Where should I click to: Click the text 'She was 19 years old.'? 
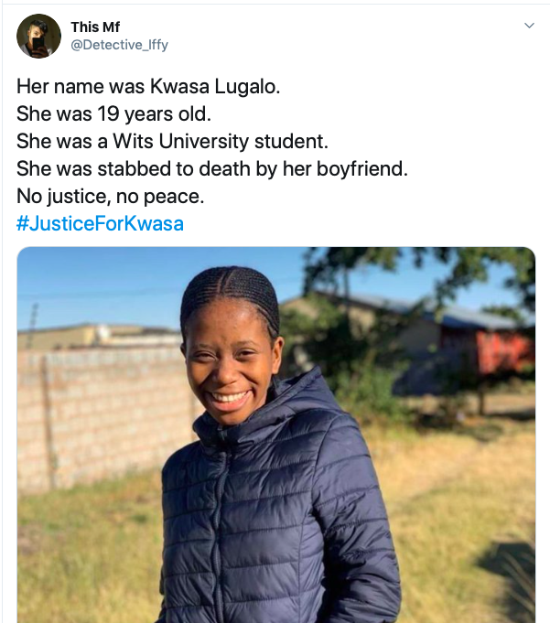click(x=113, y=114)
